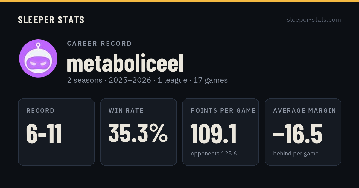This screenshot has width=359, height=188.
Task: Click the 6-11 record value
Action: pos(44,134)
